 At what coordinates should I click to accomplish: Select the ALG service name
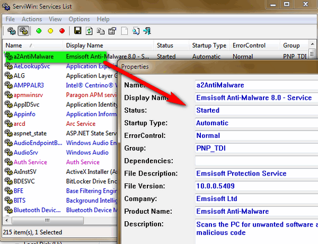19,75
